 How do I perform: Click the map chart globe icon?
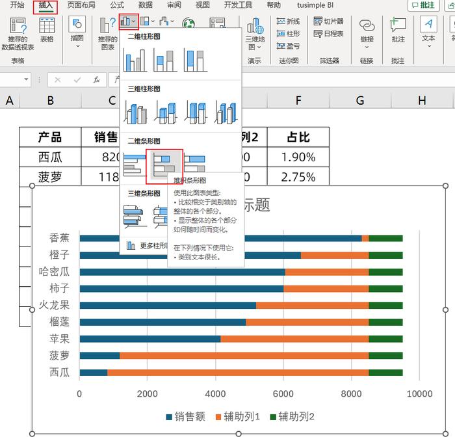click(188, 23)
